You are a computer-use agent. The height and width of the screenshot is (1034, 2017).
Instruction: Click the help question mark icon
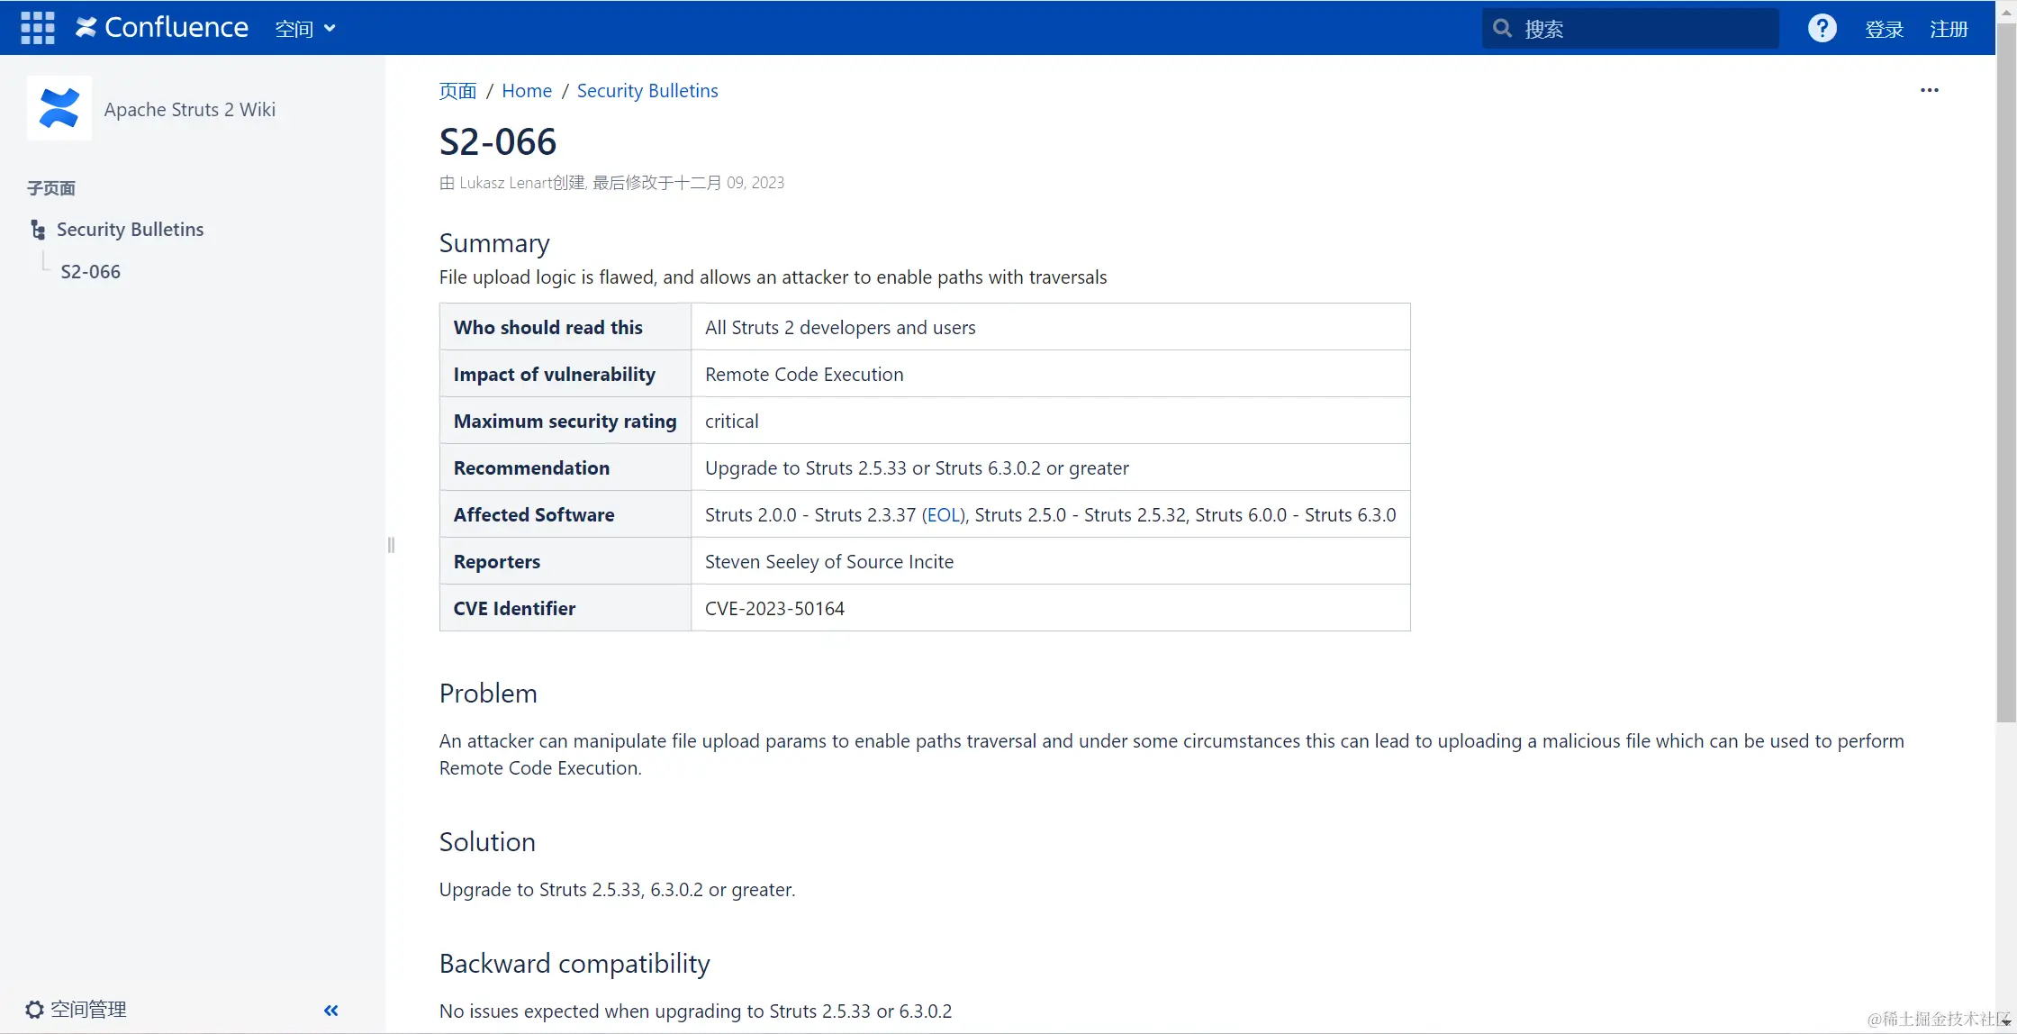pos(1822,29)
